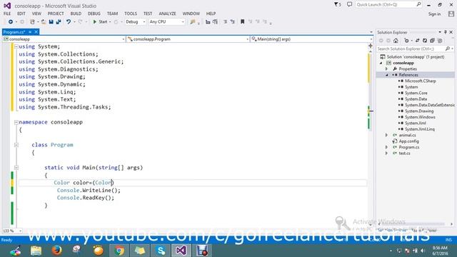The width and height of the screenshot is (457, 257).
Task: Open the VIEW menu
Action: 36,14
